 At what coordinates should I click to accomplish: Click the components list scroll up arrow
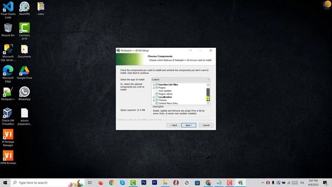click(x=208, y=85)
